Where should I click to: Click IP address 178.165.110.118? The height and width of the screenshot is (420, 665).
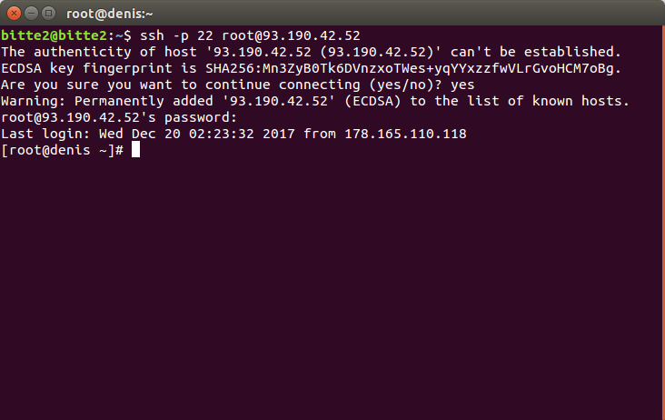[x=405, y=134]
